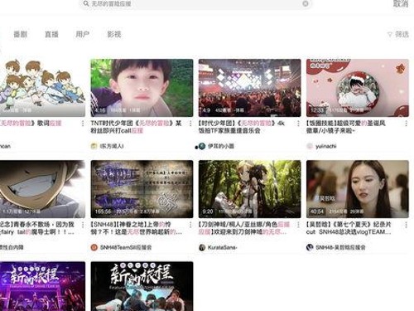Switch to the 直播 tab
Image resolution: width=414 pixels, height=311 pixels.
(x=51, y=34)
